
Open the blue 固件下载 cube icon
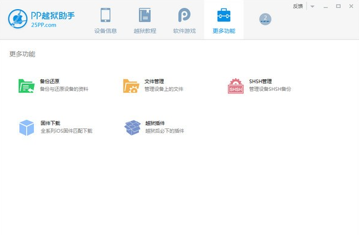(x=27, y=128)
